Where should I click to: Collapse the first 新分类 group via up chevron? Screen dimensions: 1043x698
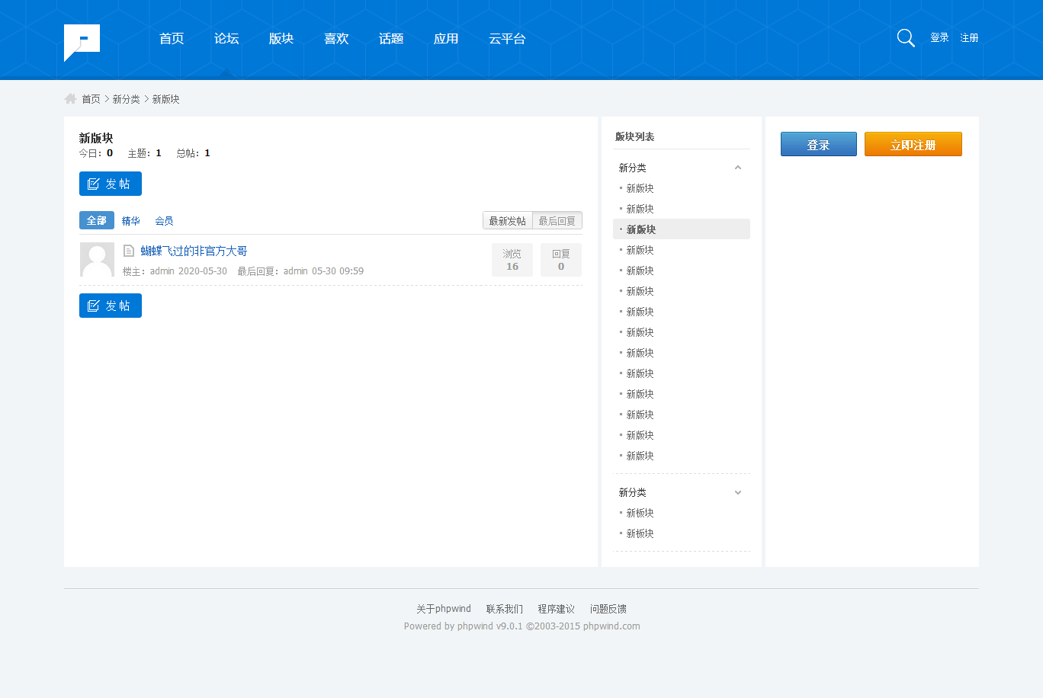(738, 168)
